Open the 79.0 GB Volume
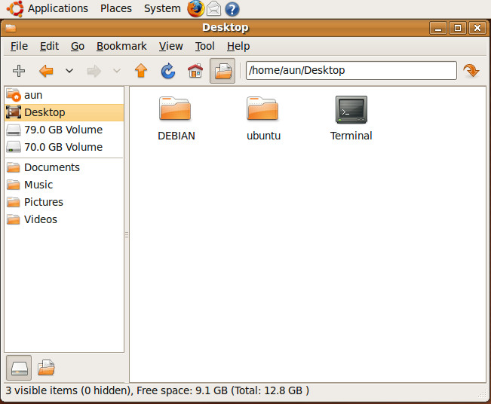Image resolution: width=491 pixels, height=404 pixels. click(64, 130)
